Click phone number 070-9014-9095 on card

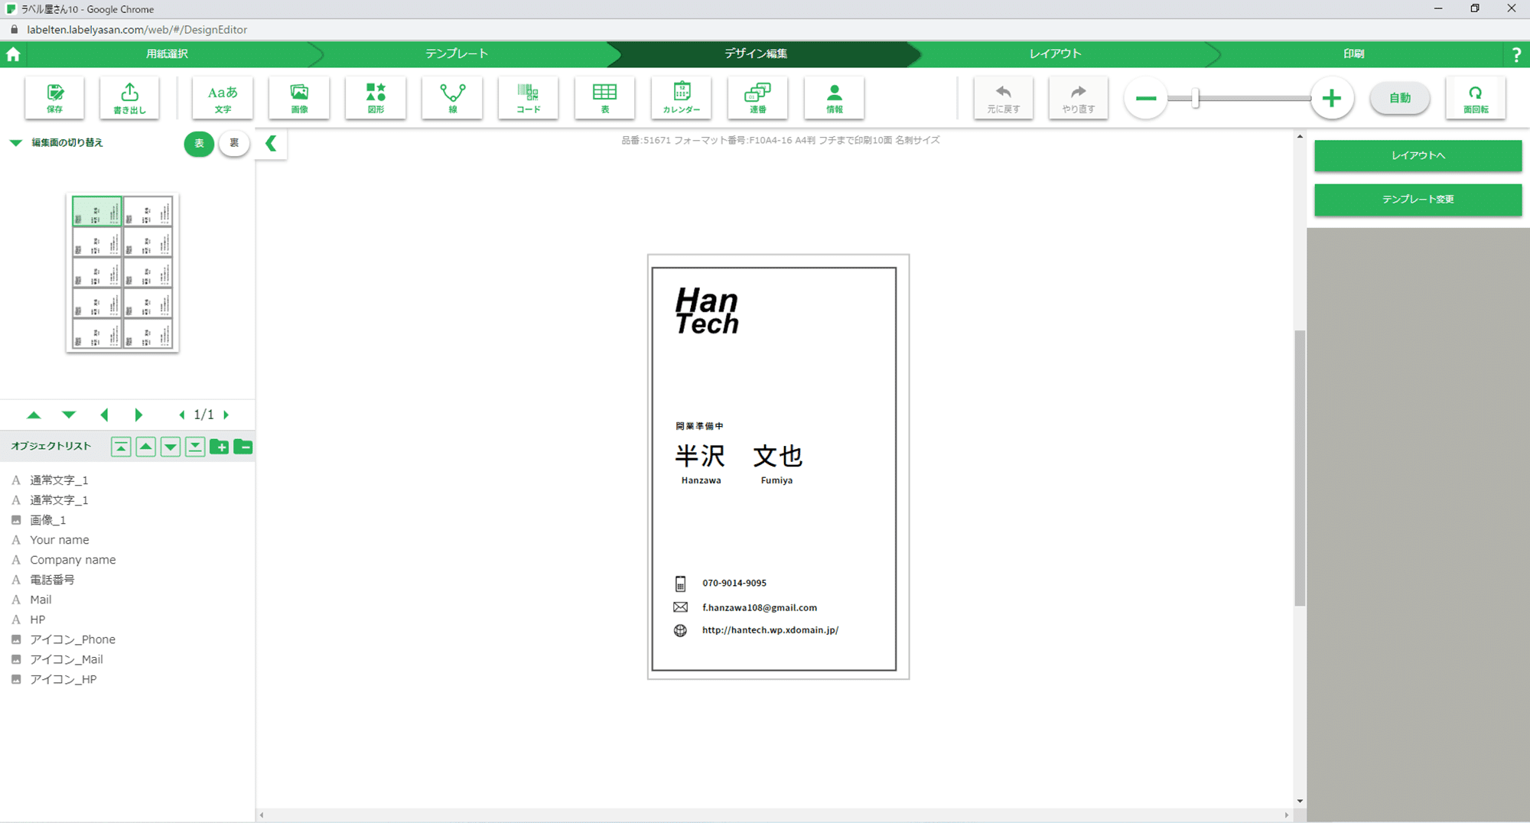[x=734, y=583]
